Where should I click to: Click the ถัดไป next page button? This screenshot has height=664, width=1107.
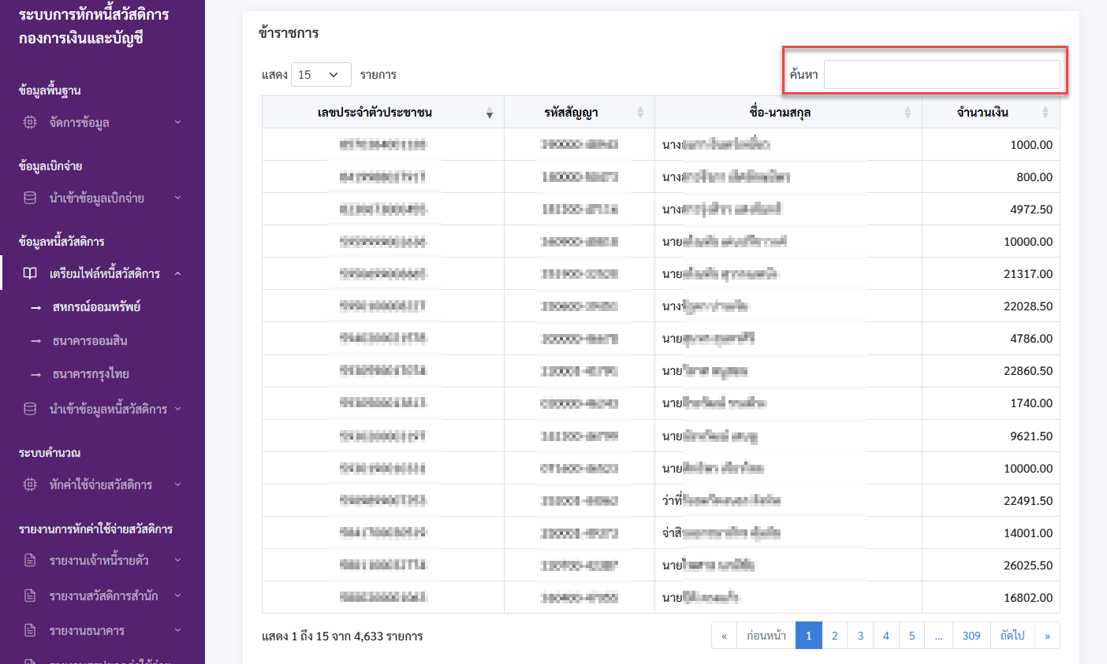[1012, 636]
